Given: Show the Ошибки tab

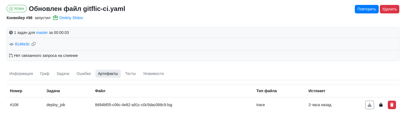Looking at the screenshot, I should tap(84, 74).
